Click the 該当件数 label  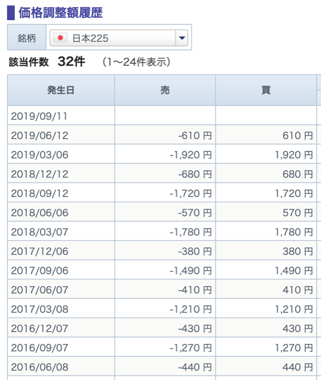coord(29,62)
